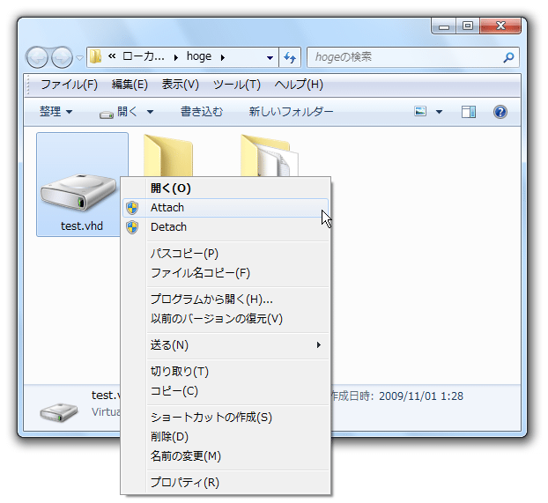Expand the view options dropdown arrow
This screenshot has height=503, width=548.
click(439, 112)
